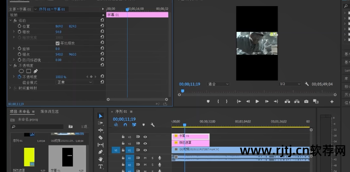Select the Hand tool

[100, 159]
